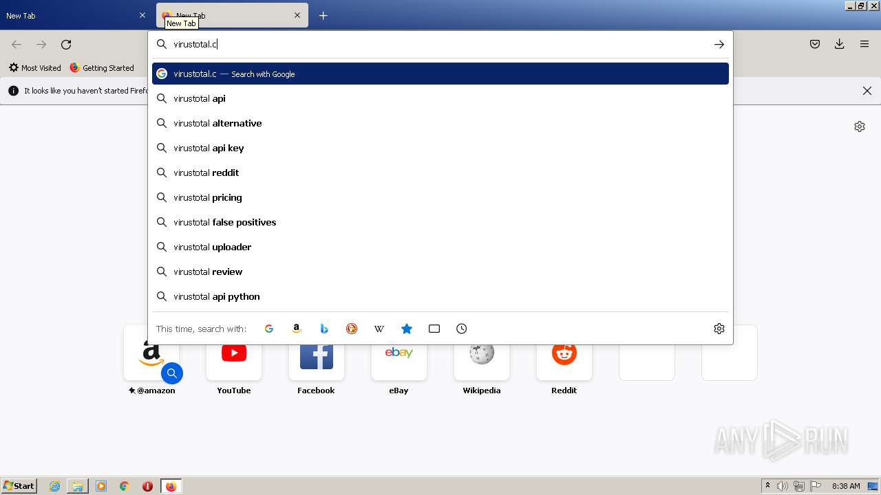881x495 pixels.
Task: Close the active New Tab
Action: coord(297,15)
